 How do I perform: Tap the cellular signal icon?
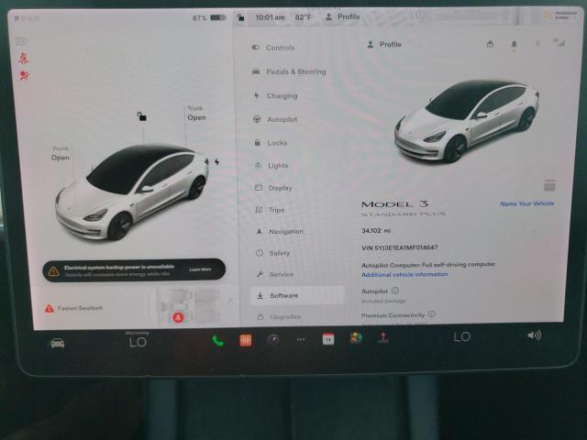click(x=559, y=43)
